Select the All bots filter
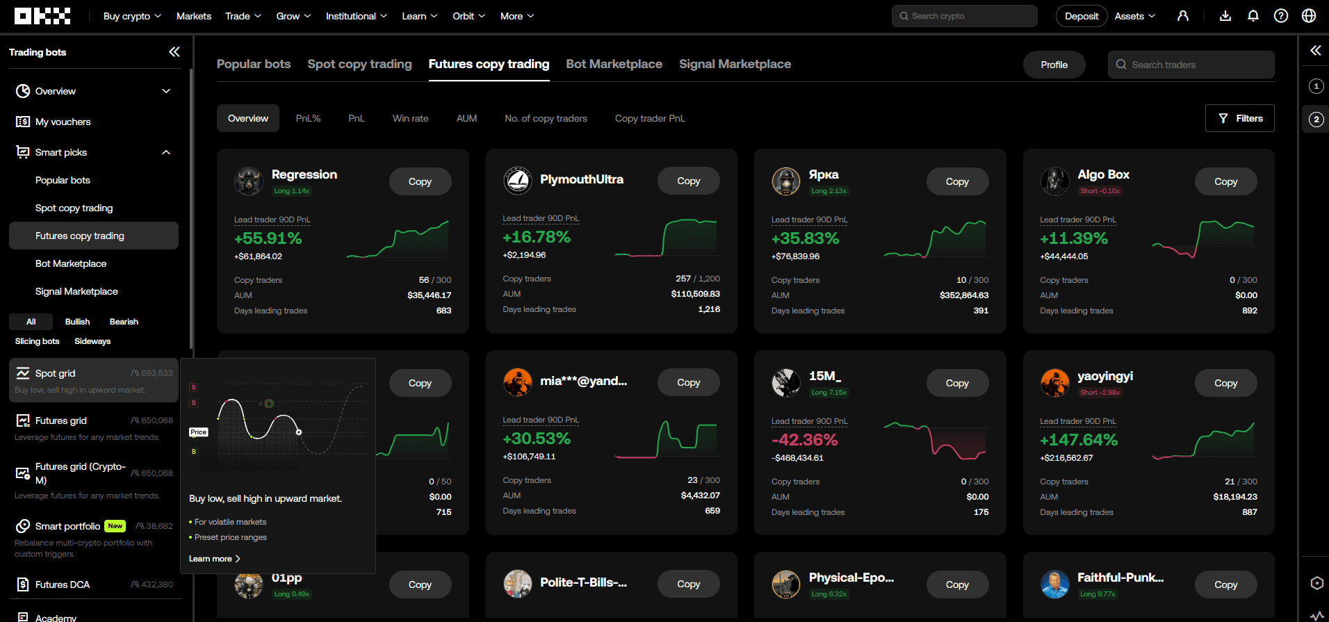 click(x=31, y=322)
